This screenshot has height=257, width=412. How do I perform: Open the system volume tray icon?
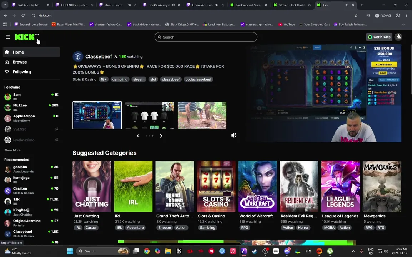coord(386,251)
